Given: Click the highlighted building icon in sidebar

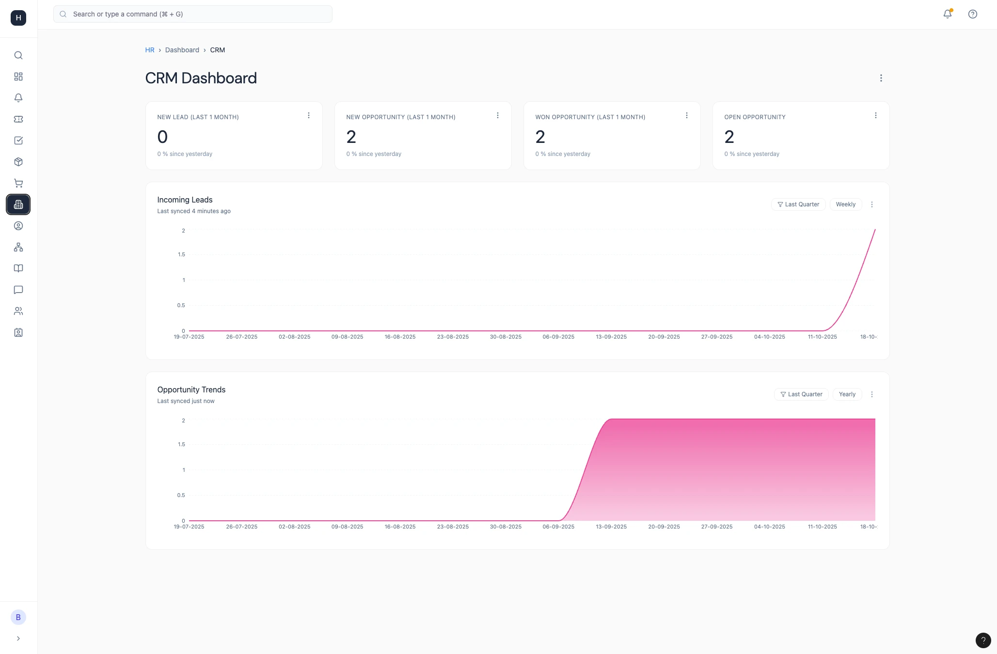Looking at the screenshot, I should (18, 204).
